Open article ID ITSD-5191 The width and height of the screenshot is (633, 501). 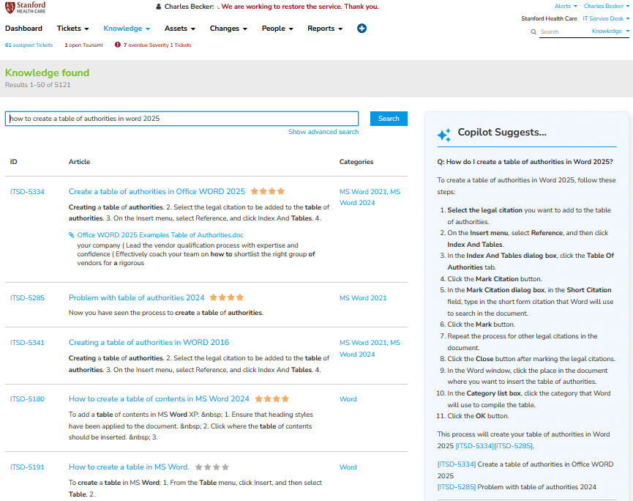(x=28, y=467)
